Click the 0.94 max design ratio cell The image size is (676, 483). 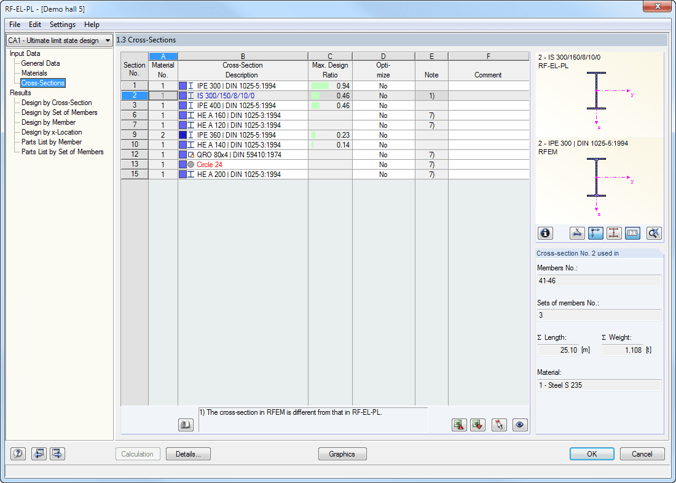point(330,86)
